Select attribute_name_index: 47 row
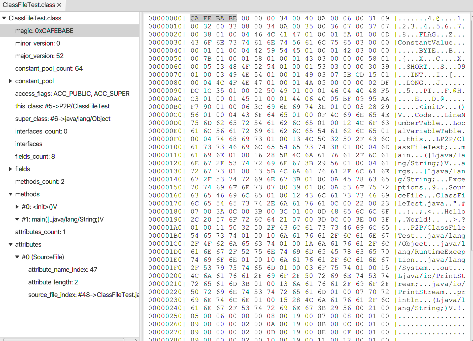 (70, 270)
